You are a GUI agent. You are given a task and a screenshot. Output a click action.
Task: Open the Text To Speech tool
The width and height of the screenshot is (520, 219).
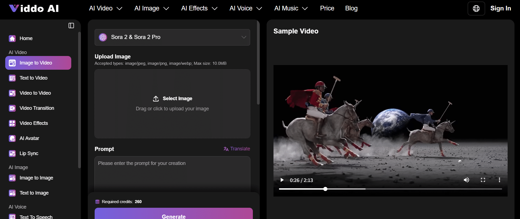36,217
